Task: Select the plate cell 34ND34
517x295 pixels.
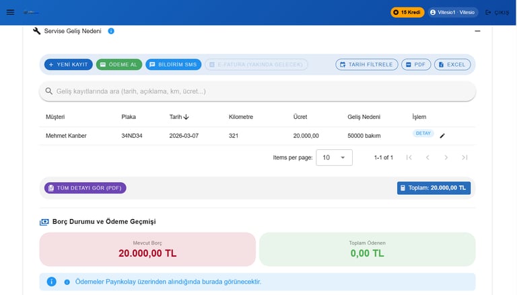Action: pyautogui.click(x=131, y=136)
